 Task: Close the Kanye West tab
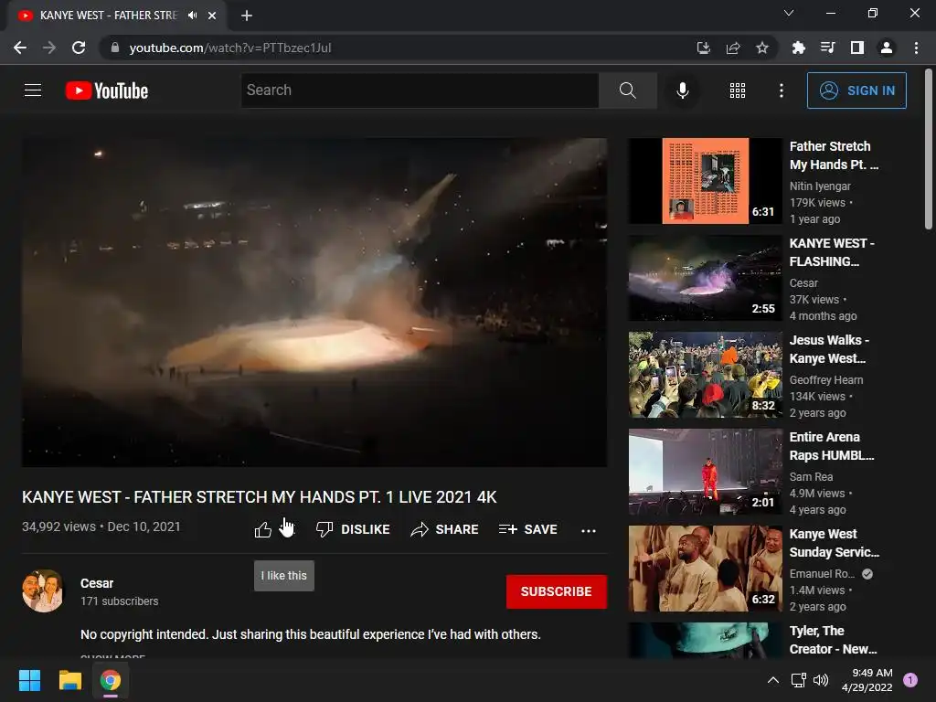pos(212,16)
